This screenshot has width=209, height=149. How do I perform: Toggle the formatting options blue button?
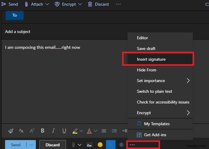point(111,145)
